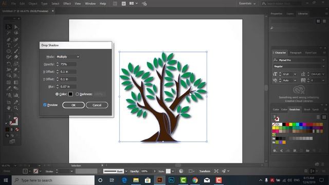329x185 pixels.
Task: Select the Pen tool
Action: 9,40
